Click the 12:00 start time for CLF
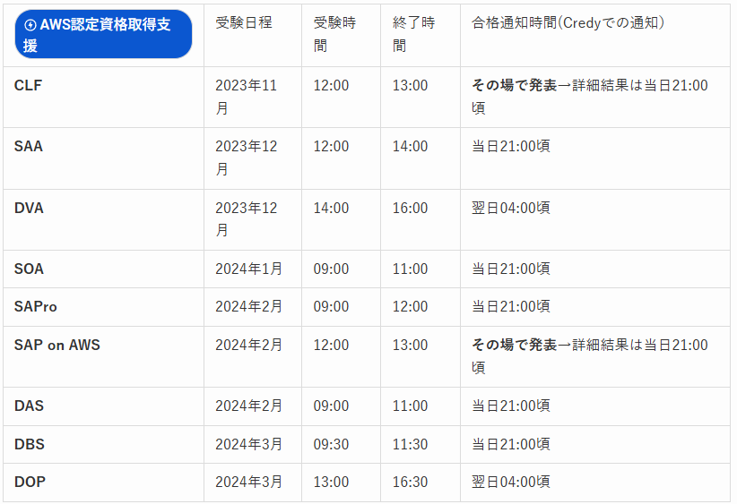Screen dimensions: 737x504 point(332,85)
